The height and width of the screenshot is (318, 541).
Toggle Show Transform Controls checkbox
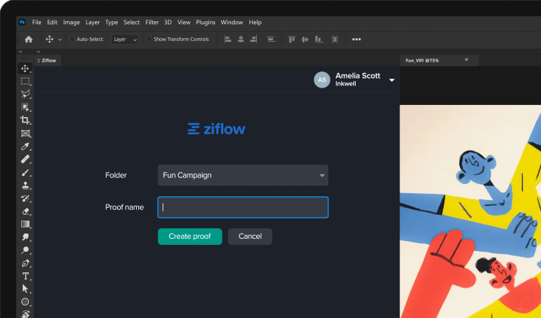(150, 39)
